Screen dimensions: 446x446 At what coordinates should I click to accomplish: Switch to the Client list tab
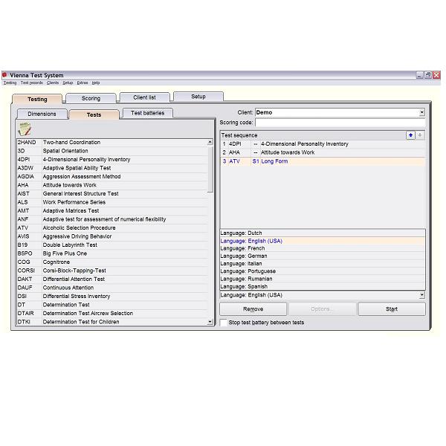pyautogui.click(x=144, y=97)
